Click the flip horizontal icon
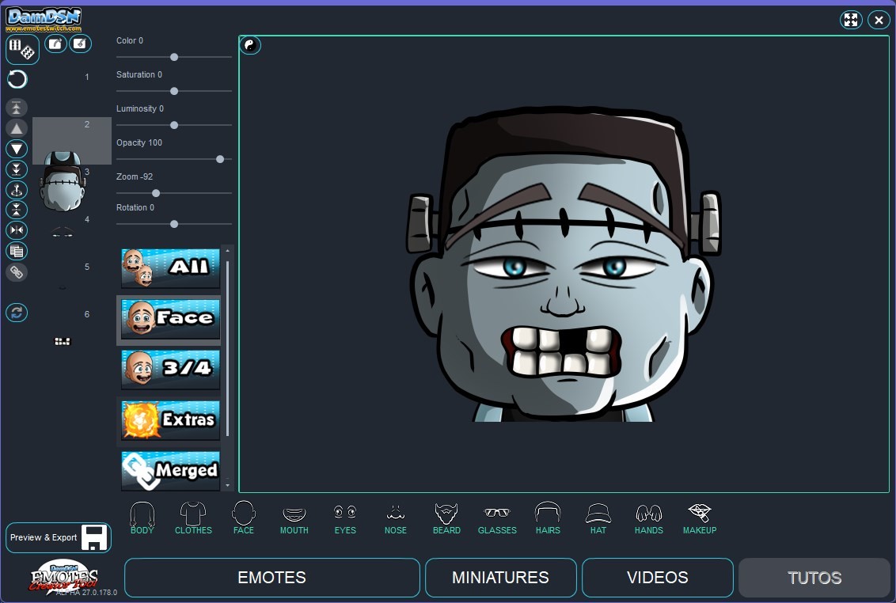The height and width of the screenshot is (603, 896). click(x=16, y=229)
